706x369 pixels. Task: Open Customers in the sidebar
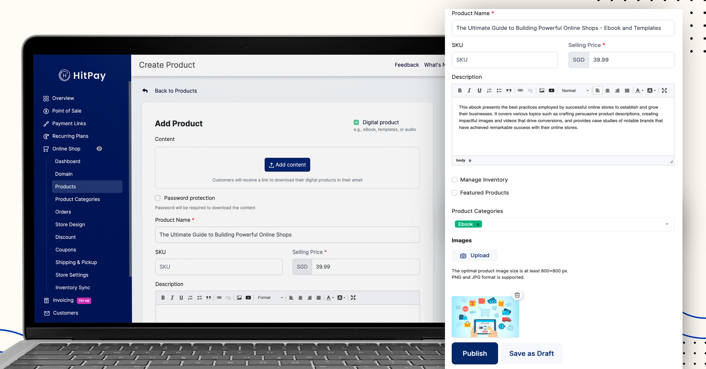[x=66, y=313]
